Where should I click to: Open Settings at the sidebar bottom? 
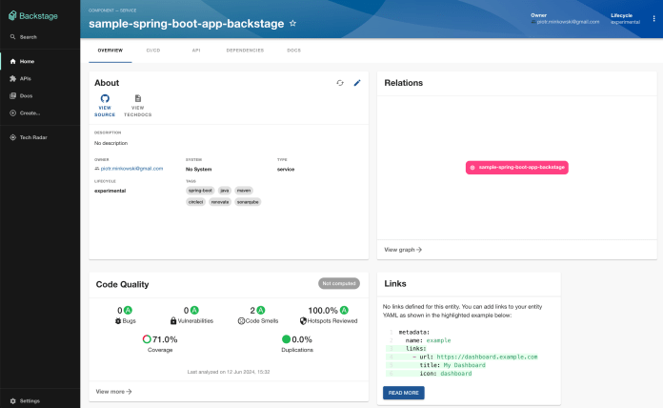(30, 400)
